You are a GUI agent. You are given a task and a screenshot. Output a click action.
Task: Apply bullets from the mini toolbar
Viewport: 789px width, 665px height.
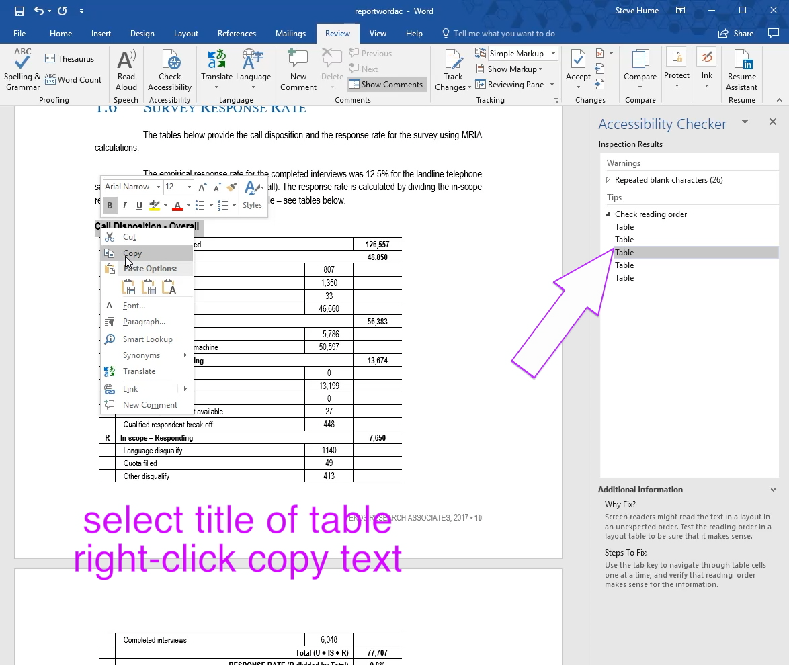click(200, 206)
